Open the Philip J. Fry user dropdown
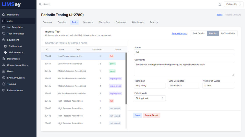 (x=233, y=4)
